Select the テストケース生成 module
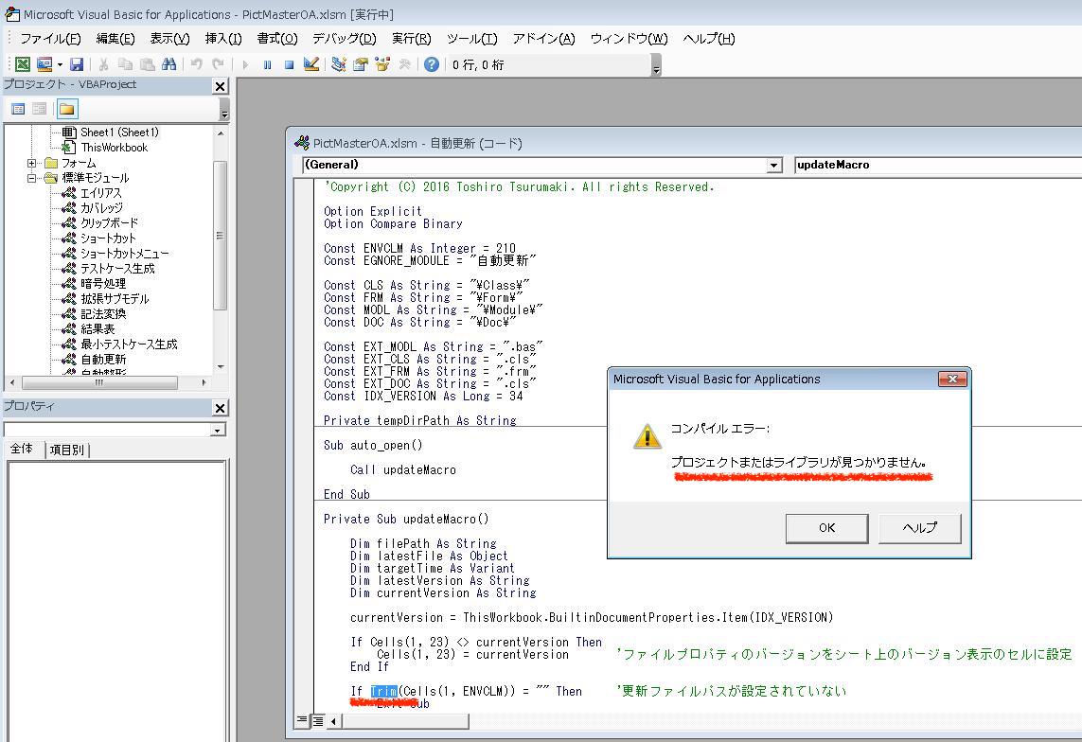Viewport: 1082px width, 742px height. point(117,269)
